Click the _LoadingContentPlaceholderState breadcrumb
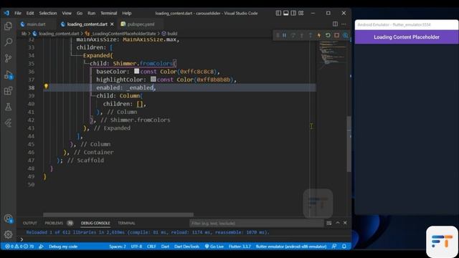 tap(123, 34)
